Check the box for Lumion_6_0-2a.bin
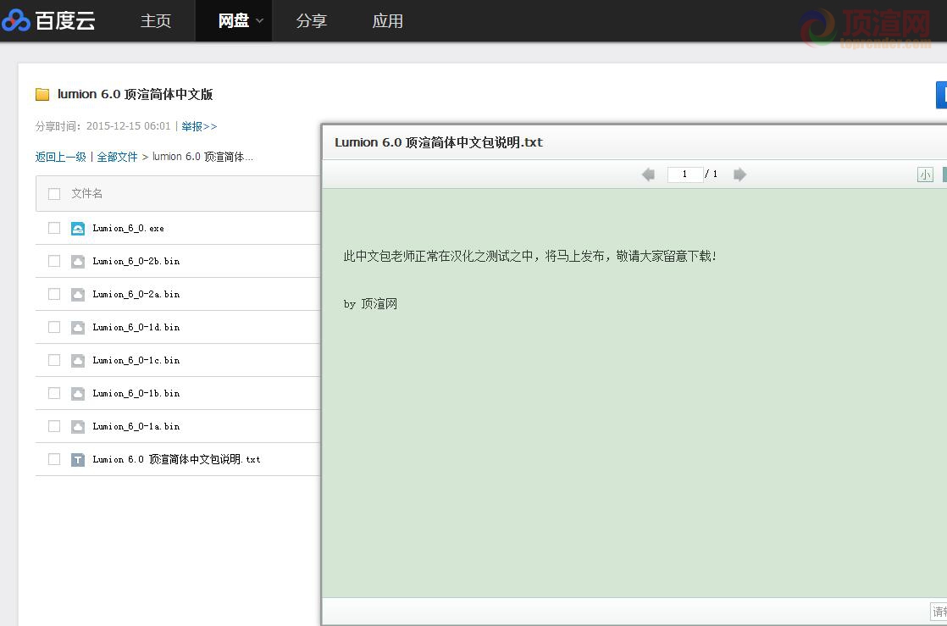This screenshot has height=626, width=947. pyautogui.click(x=54, y=294)
